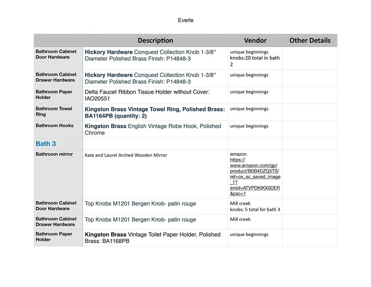Click 'amazon' vendor text in mirror row
The width and height of the screenshot is (371, 287).
[x=238, y=154]
